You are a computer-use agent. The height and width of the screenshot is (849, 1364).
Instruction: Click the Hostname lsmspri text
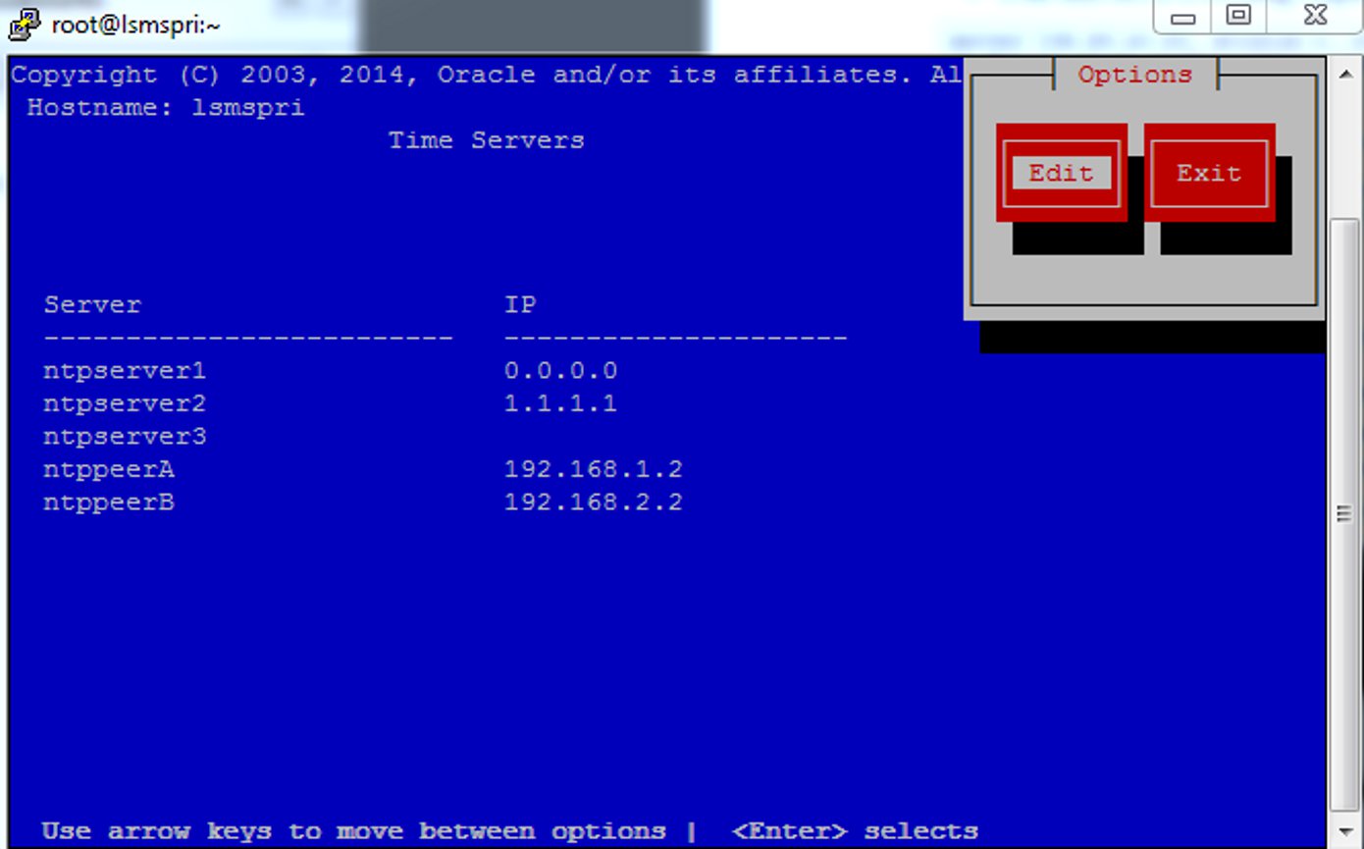point(166,107)
